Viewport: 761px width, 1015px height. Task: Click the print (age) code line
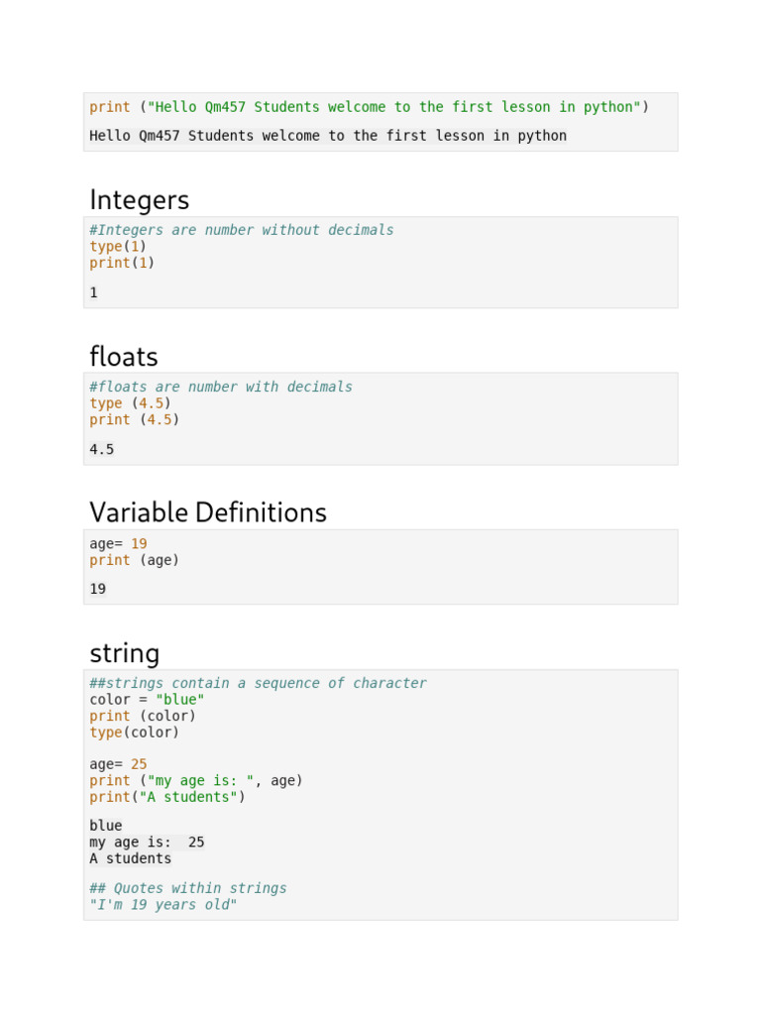tap(134, 560)
